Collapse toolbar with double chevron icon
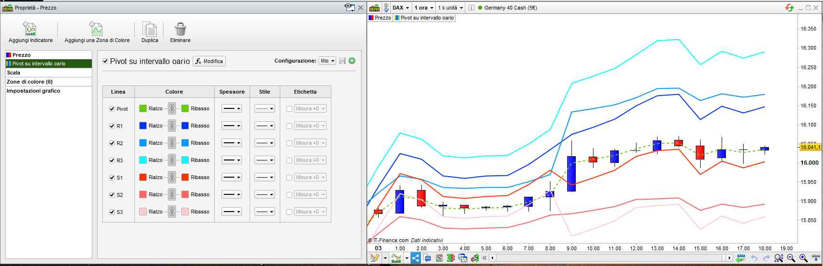 (484, 258)
